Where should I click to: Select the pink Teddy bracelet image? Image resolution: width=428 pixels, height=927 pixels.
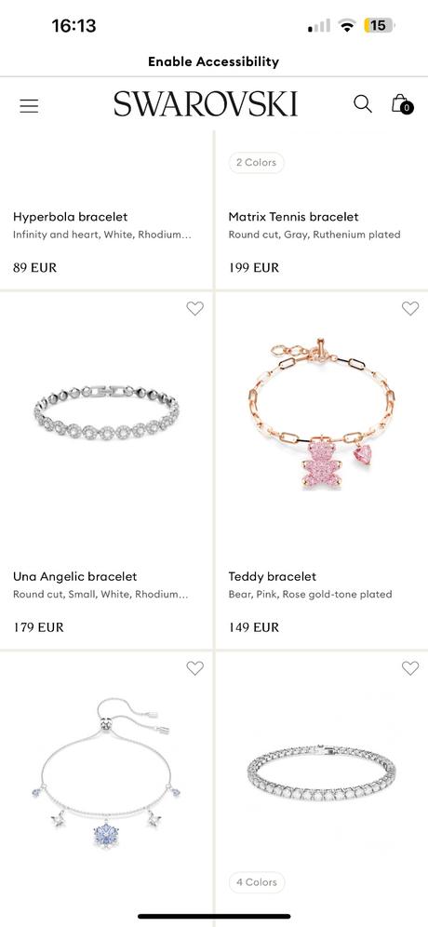click(x=321, y=414)
